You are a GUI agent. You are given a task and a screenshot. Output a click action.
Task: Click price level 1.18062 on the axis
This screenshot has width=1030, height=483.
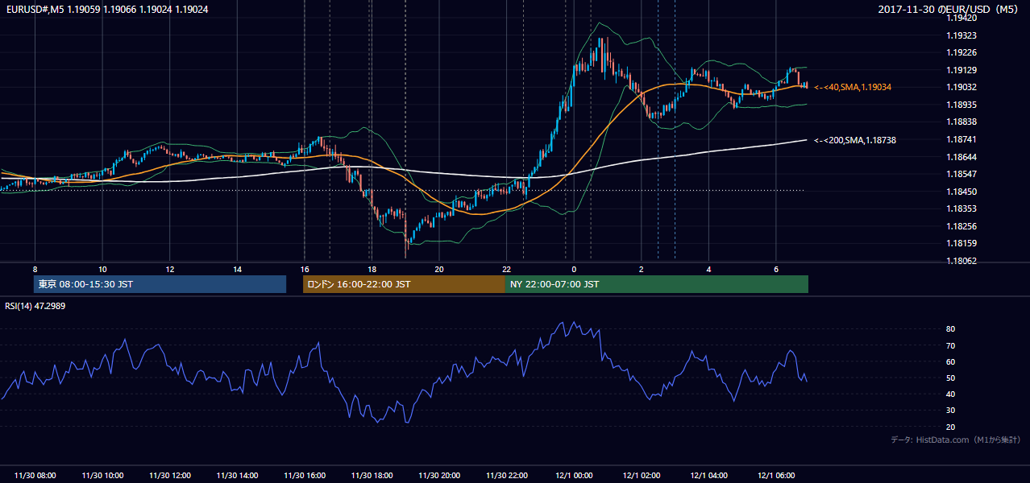pos(962,261)
